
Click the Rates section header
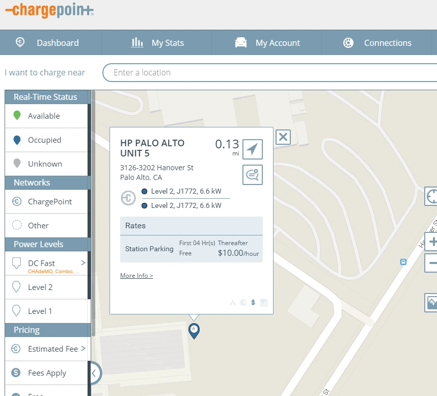point(192,226)
